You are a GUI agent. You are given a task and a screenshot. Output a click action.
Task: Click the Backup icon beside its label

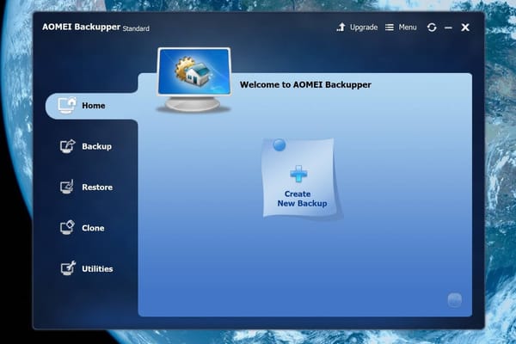coord(67,146)
